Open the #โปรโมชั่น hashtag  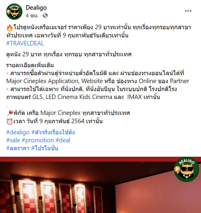coord(45,148)
